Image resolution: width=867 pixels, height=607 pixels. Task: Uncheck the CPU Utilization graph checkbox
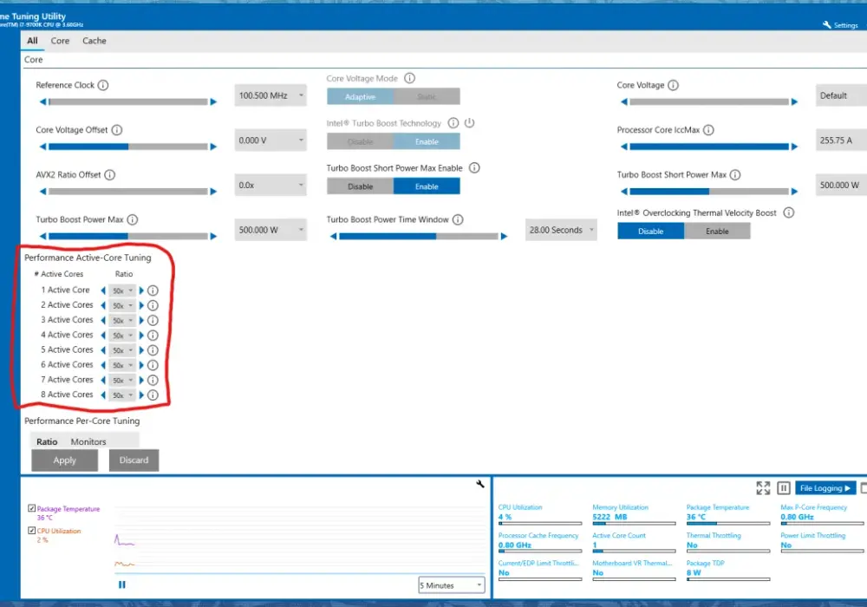click(x=31, y=530)
